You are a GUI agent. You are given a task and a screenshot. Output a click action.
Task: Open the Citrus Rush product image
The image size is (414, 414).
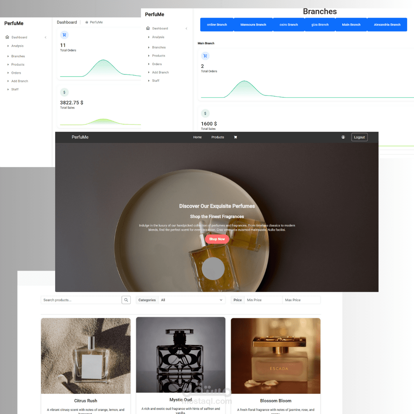[x=85, y=356]
